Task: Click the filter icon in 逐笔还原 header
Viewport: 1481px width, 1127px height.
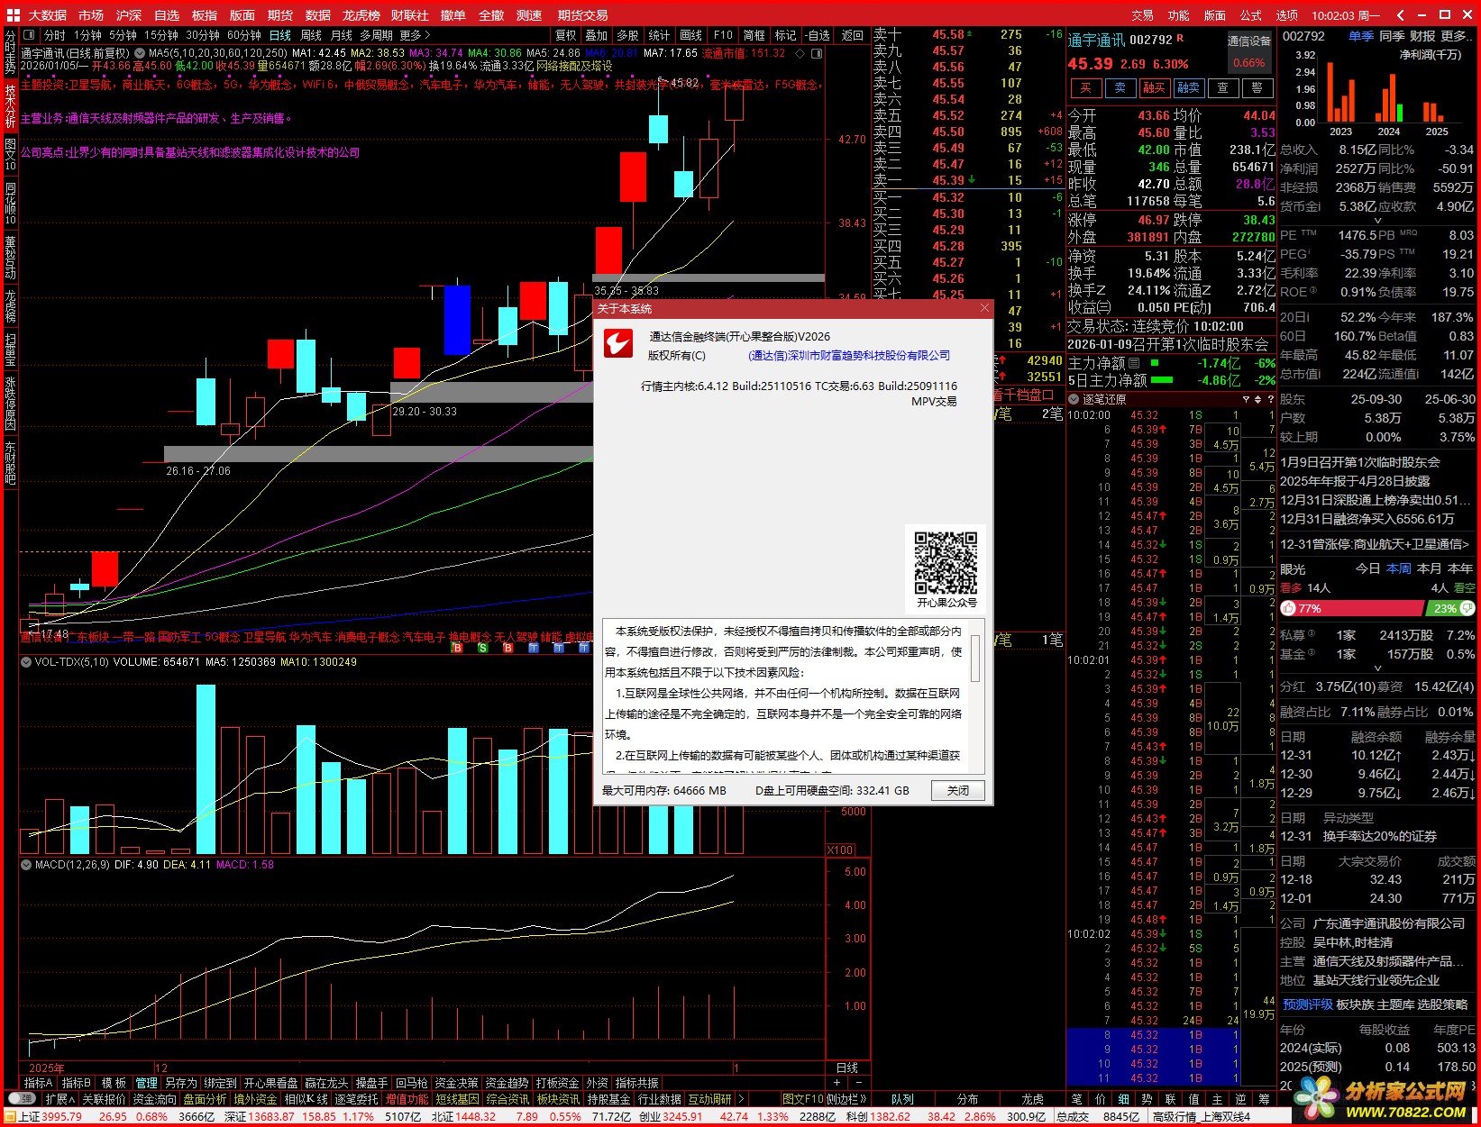Action: click(1246, 399)
